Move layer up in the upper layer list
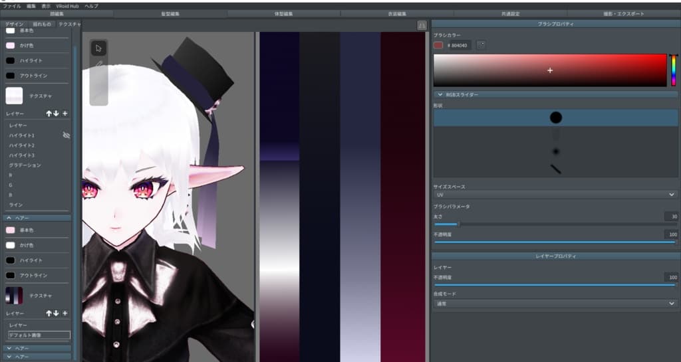Viewport: 681px width, 362px height. click(49, 114)
